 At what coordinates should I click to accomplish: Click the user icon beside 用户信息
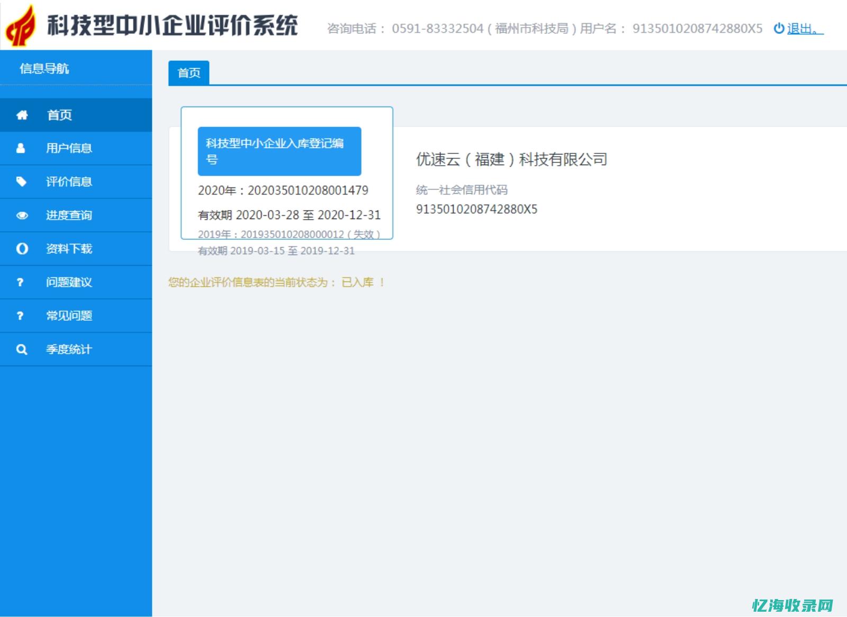click(21, 148)
